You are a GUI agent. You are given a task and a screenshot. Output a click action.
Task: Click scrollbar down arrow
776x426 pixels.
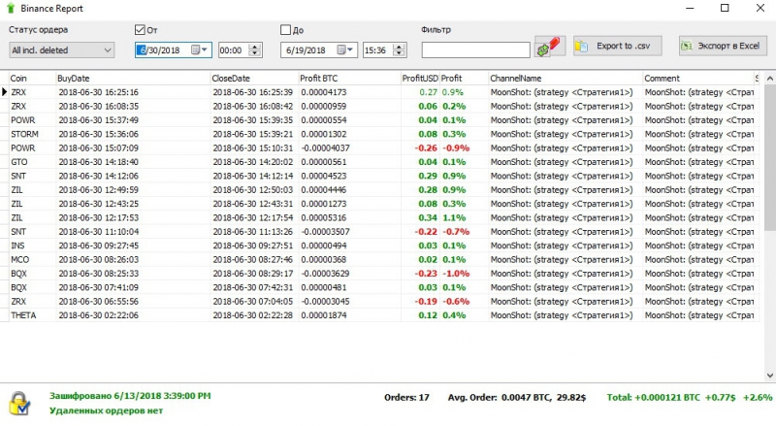coord(769,375)
